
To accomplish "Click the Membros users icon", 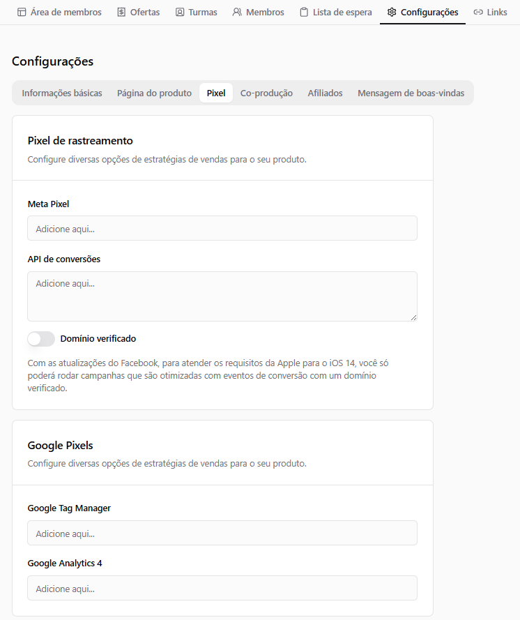I will point(237,13).
